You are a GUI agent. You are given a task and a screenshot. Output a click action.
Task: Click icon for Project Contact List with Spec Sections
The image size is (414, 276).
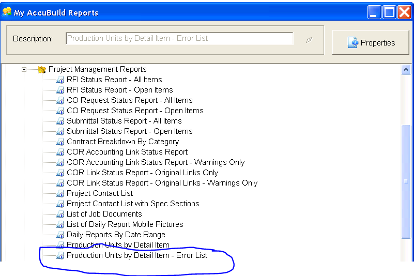[x=60, y=204]
